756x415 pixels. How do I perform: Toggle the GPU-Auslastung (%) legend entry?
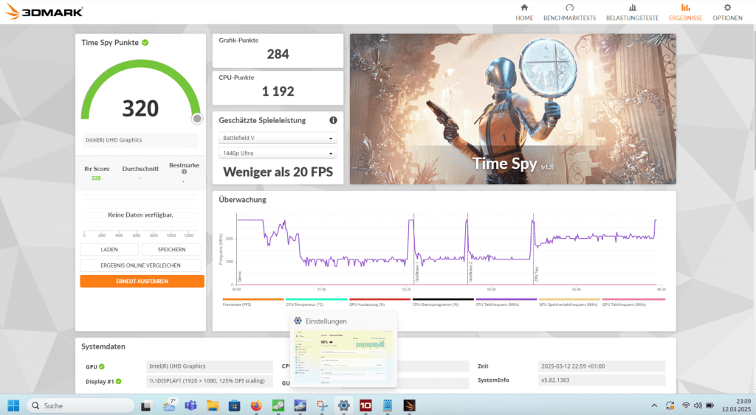379,302
